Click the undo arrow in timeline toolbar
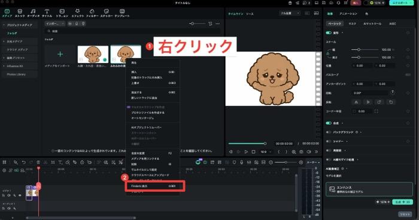 (x=24, y=162)
